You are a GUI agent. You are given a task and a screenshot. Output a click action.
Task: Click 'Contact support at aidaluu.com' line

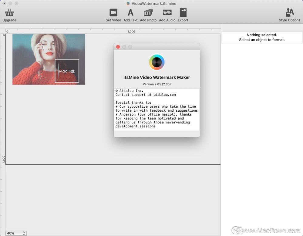click(146, 95)
